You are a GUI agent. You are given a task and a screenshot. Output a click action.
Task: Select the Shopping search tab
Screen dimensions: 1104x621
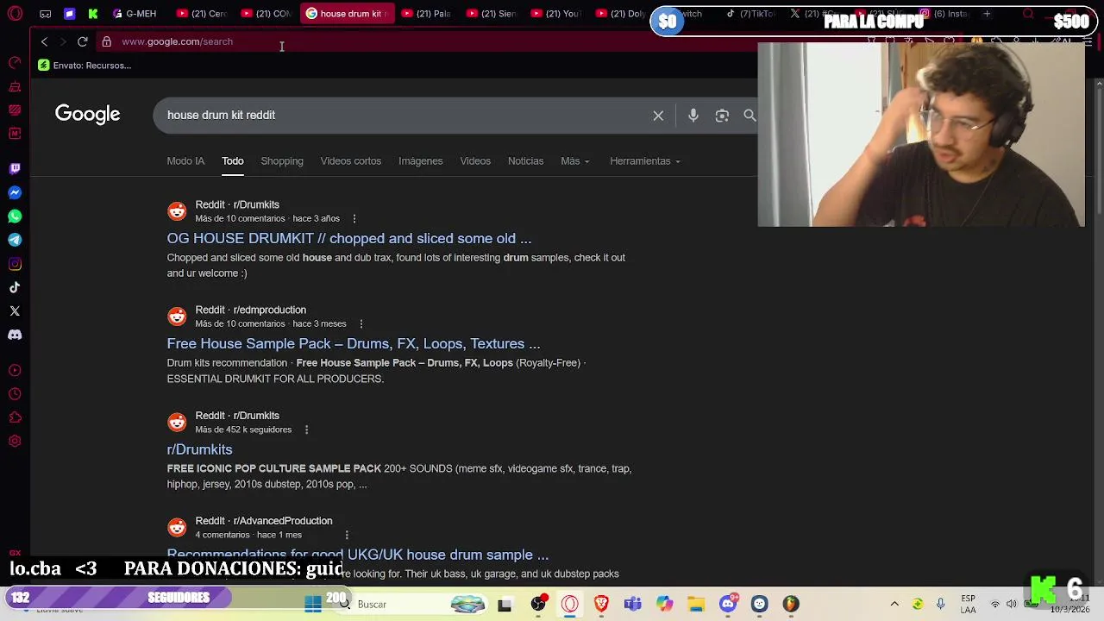[x=282, y=161]
